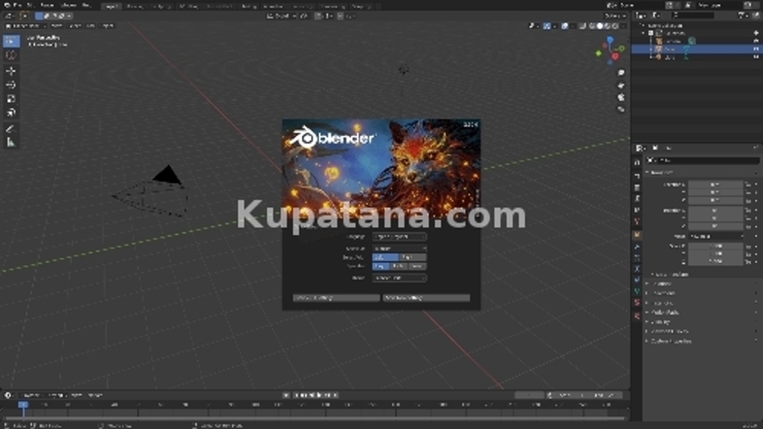Activate the Move tool
The width and height of the screenshot is (763, 429).
click(x=11, y=70)
